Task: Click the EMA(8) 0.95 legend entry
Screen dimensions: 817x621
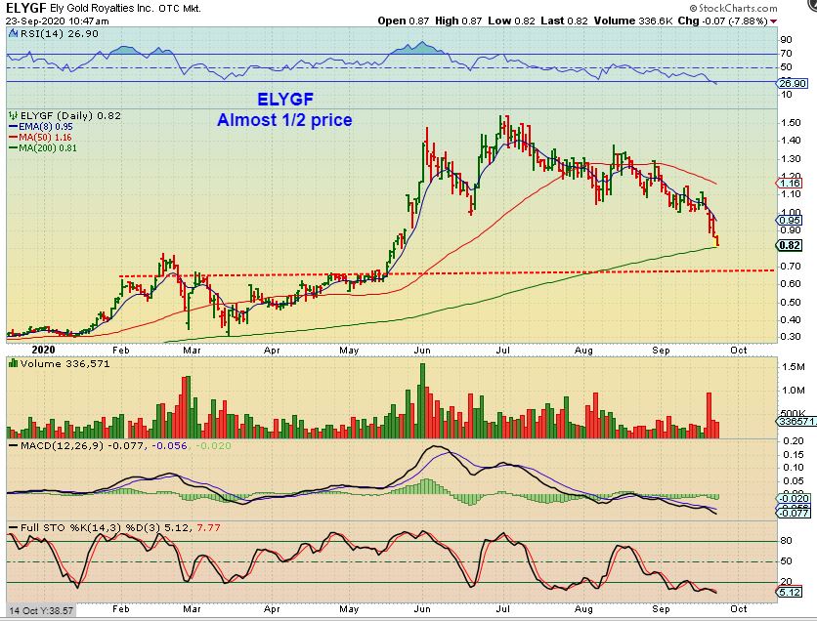Action: pyautogui.click(x=41, y=127)
